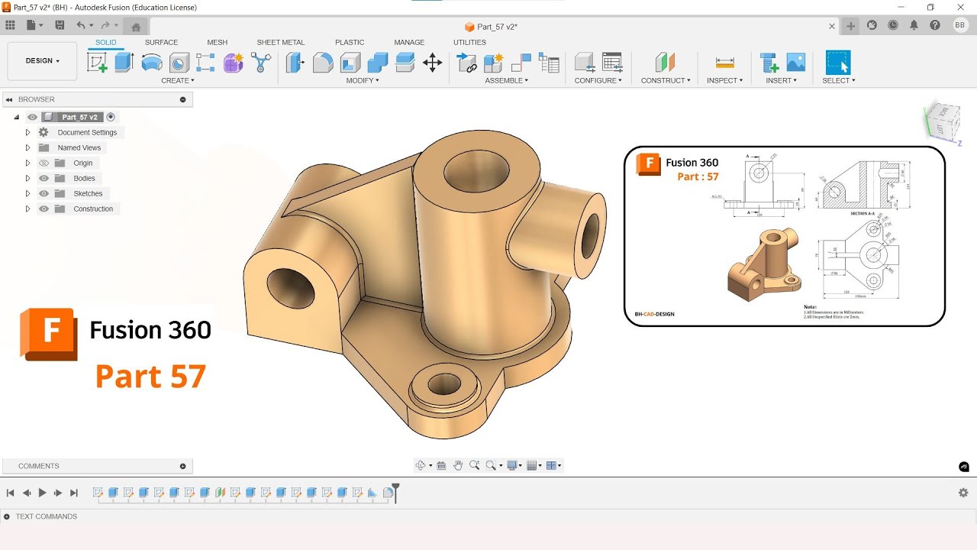The height and width of the screenshot is (550, 977).
Task: Select the Create Sketch tool
Action: coord(98,63)
